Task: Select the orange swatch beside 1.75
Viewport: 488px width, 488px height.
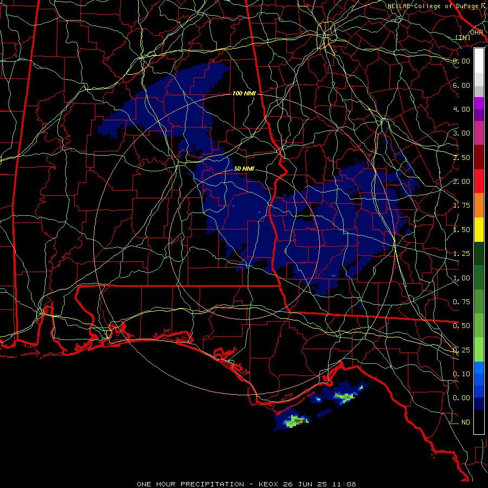Action: coord(479,206)
